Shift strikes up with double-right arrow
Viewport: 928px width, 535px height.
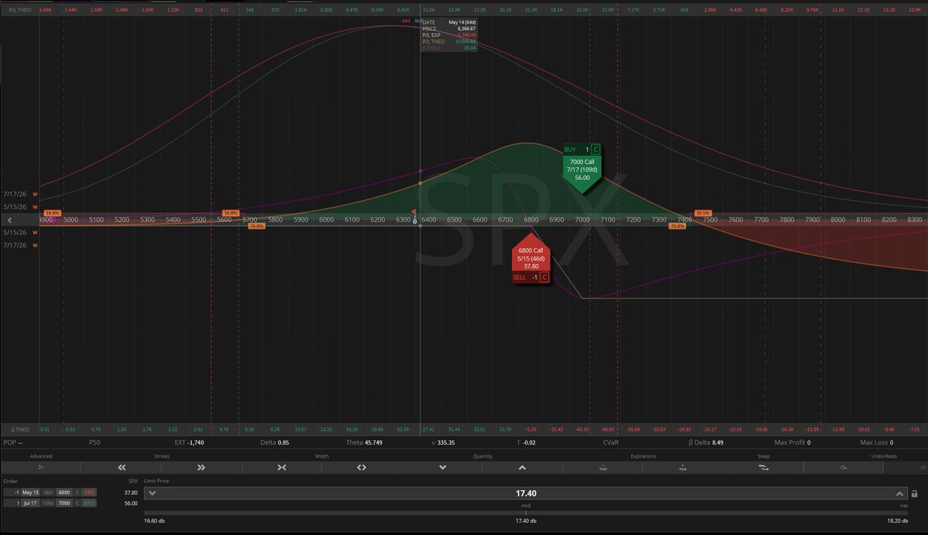tap(201, 467)
